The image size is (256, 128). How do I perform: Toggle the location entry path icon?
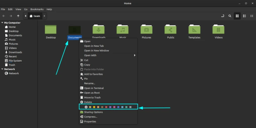[222, 16]
